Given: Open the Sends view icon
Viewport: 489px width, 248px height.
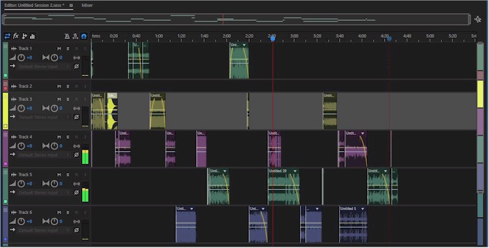Looking at the screenshot, I should coord(24,36).
